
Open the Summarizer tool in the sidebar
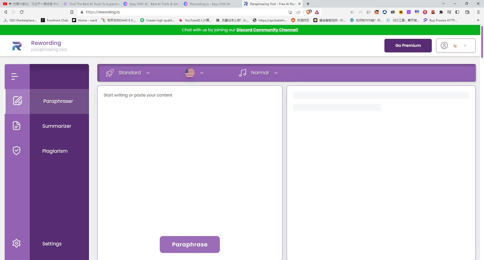point(17,125)
